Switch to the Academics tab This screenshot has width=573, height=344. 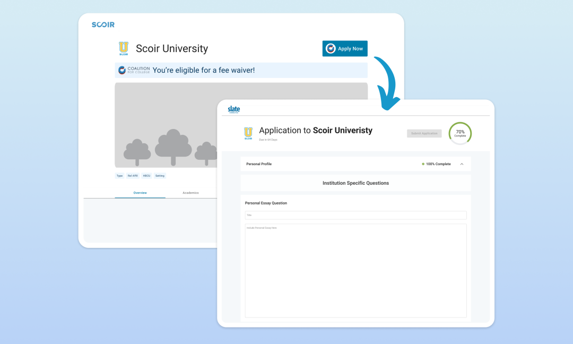tap(190, 193)
